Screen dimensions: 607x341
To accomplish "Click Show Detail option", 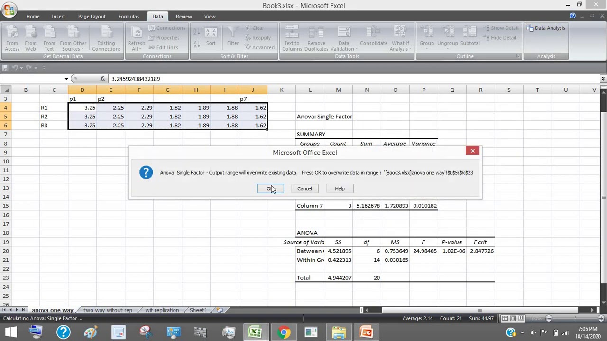I will pos(501,28).
